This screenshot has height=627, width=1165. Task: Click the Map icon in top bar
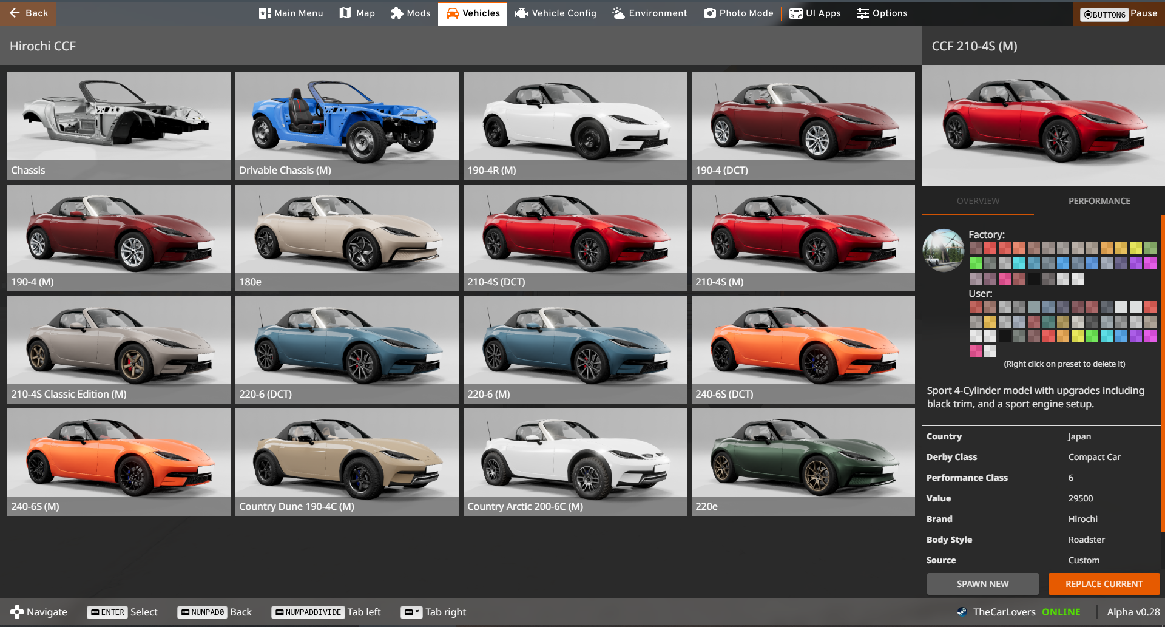(345, 13)
